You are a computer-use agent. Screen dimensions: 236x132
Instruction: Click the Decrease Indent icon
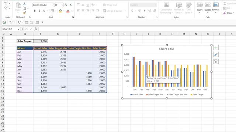point(93,11)
